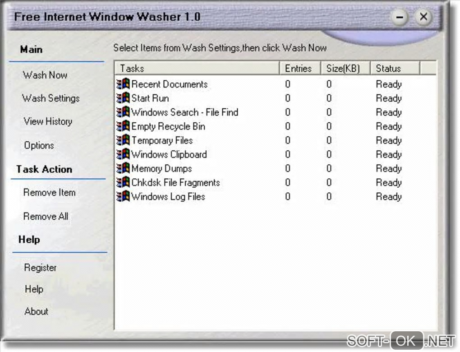This screenshot has width=460, height=352.
Task: Select the Windows Search - File Find row
Action: pos(275,112)
